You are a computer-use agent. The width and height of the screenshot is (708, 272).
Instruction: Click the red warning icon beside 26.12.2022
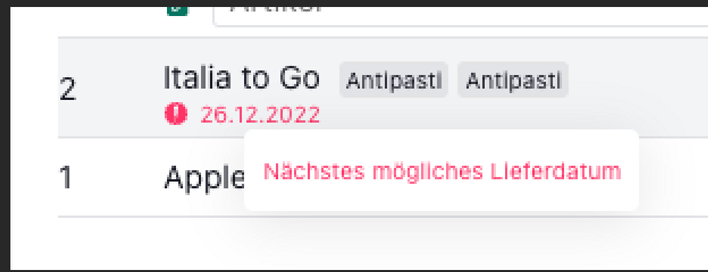176,114
